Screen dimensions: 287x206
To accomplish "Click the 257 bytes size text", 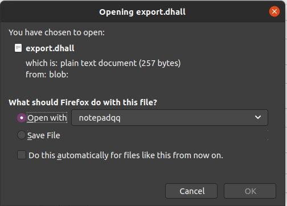I will click(x=159, y=63).
